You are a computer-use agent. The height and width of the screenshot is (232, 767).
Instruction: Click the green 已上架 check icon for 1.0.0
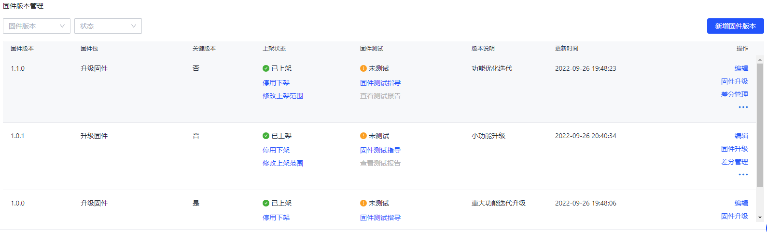(266, 203)
